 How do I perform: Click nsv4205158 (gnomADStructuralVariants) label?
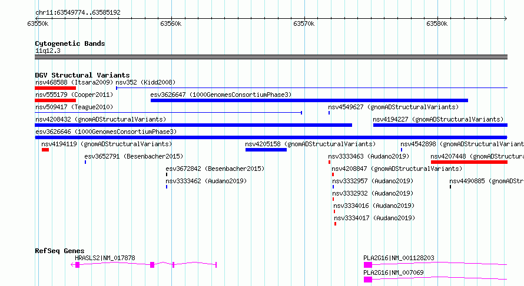310,144
